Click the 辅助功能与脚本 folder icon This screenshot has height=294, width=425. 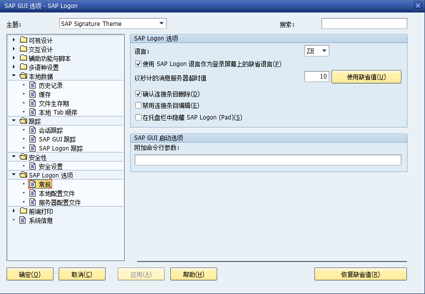pos(24,58)
